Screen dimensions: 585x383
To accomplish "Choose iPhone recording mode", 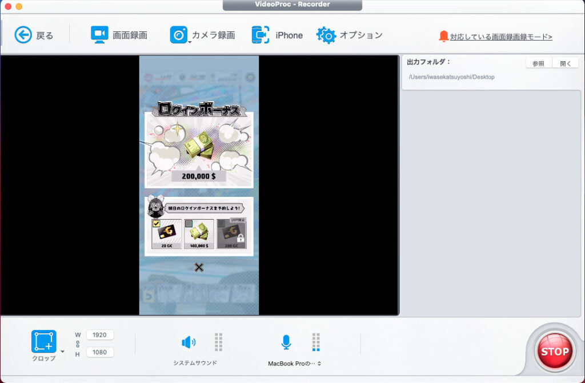I will tap(277, 35).
